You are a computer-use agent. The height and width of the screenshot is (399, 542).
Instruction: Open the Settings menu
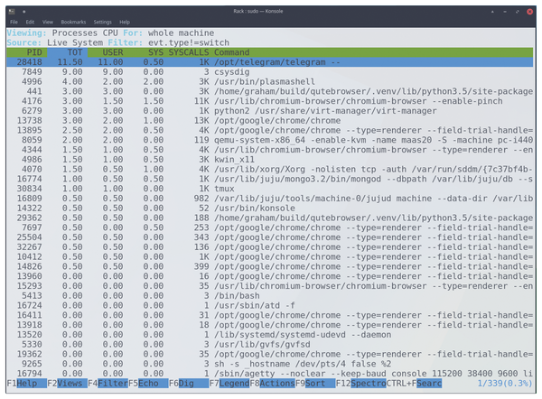pyautogui.click(x=103, y=22)
